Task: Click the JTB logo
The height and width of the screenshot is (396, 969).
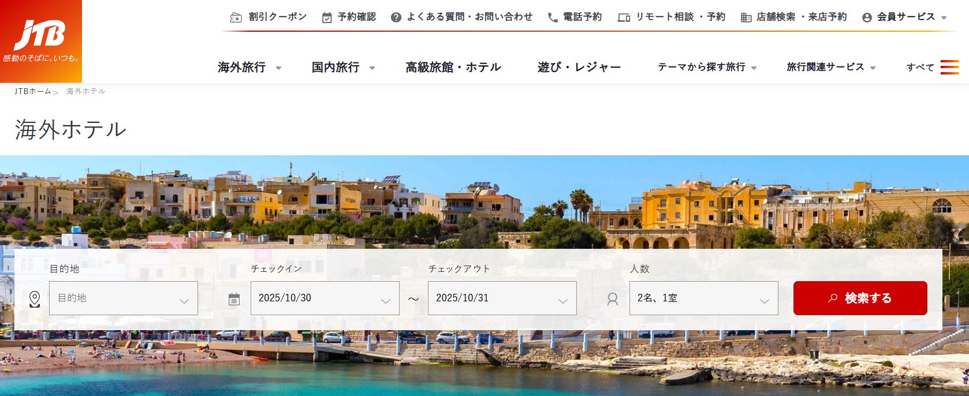Action: point(40,41)
